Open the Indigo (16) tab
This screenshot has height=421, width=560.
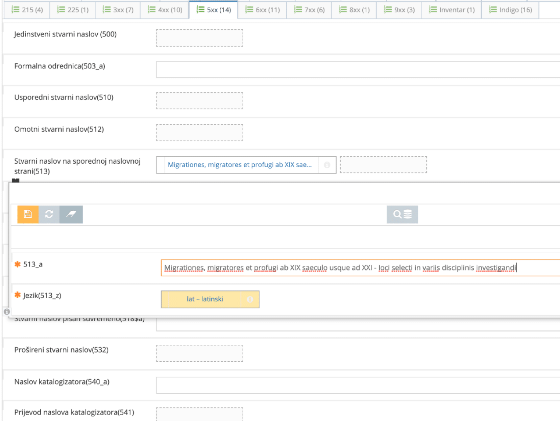pos(510,10)
